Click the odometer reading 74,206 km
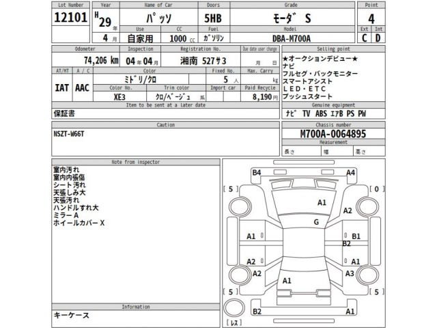 click(x=101, y=60)
